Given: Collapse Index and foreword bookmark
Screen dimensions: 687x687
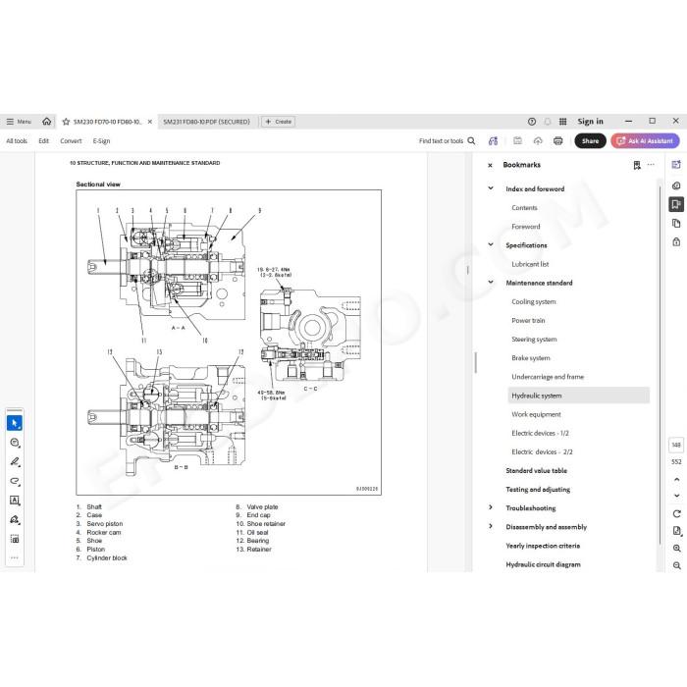Looking at the screenshot, I should tap(491, 188).
